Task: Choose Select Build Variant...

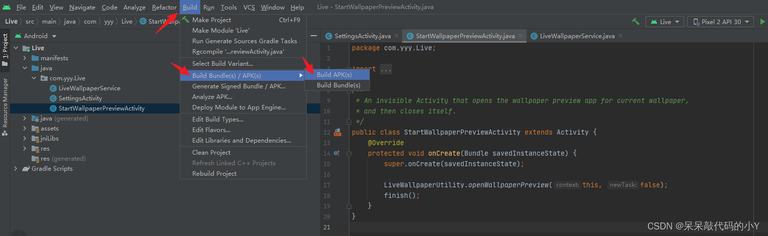Action: (243, 64)
